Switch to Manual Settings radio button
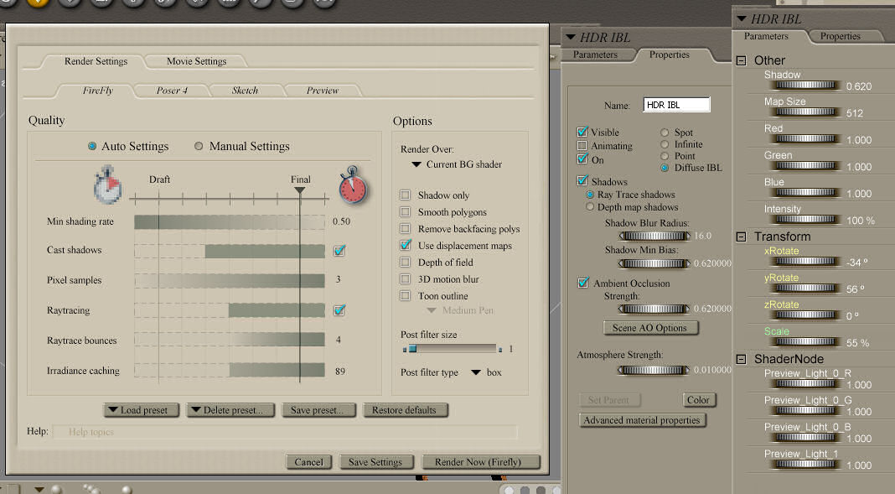The image size is (895, 494). click(x=199, y=146)
